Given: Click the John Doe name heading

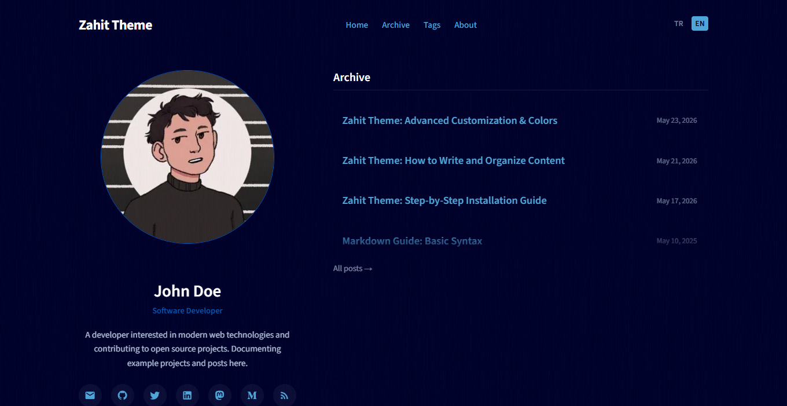Looking at the screenshot, I should point(187,291).
